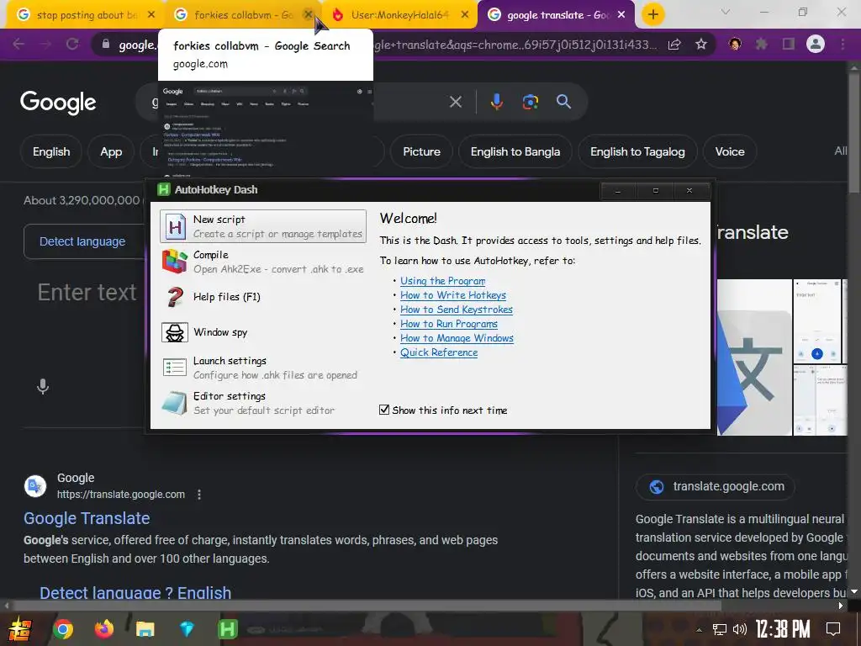The image size is (861, 646).
Task: Open How to Run Programs link
Action: 449,324
